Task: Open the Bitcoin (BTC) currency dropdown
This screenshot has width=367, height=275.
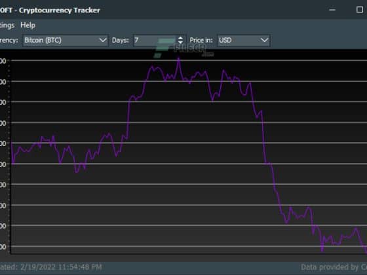Action: click(x=66, y=40)
